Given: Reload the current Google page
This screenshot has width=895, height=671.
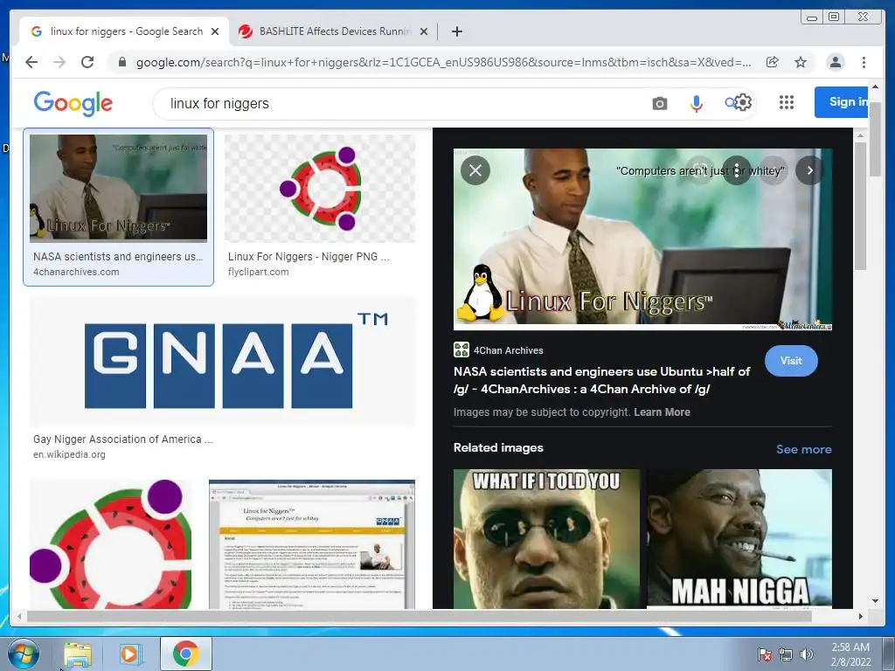Looking at the screenshot, I should pos(87,62).
